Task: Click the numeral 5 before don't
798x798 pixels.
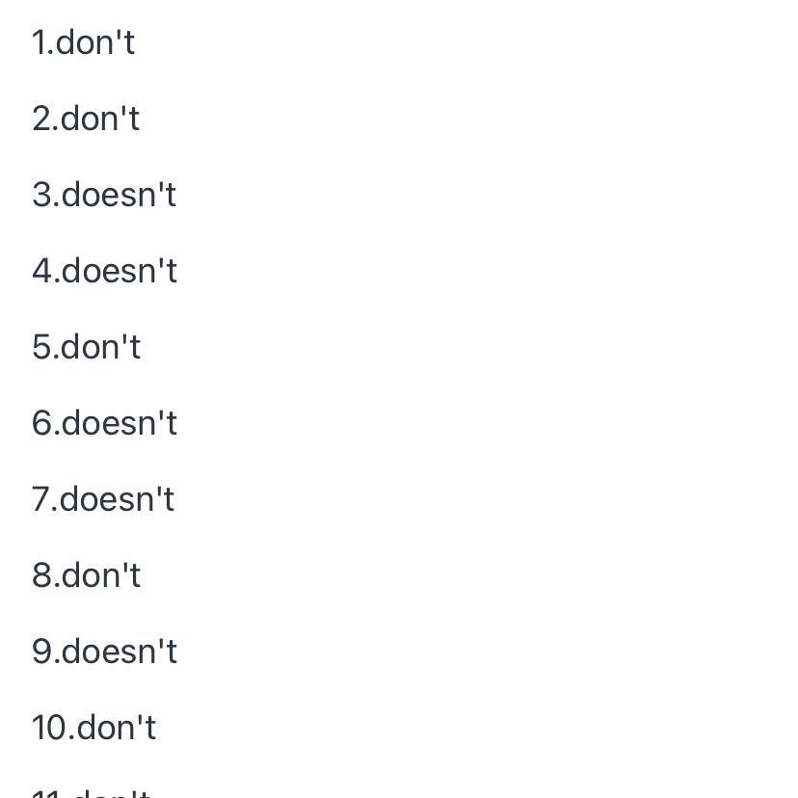Action: (x=42, y=347)
